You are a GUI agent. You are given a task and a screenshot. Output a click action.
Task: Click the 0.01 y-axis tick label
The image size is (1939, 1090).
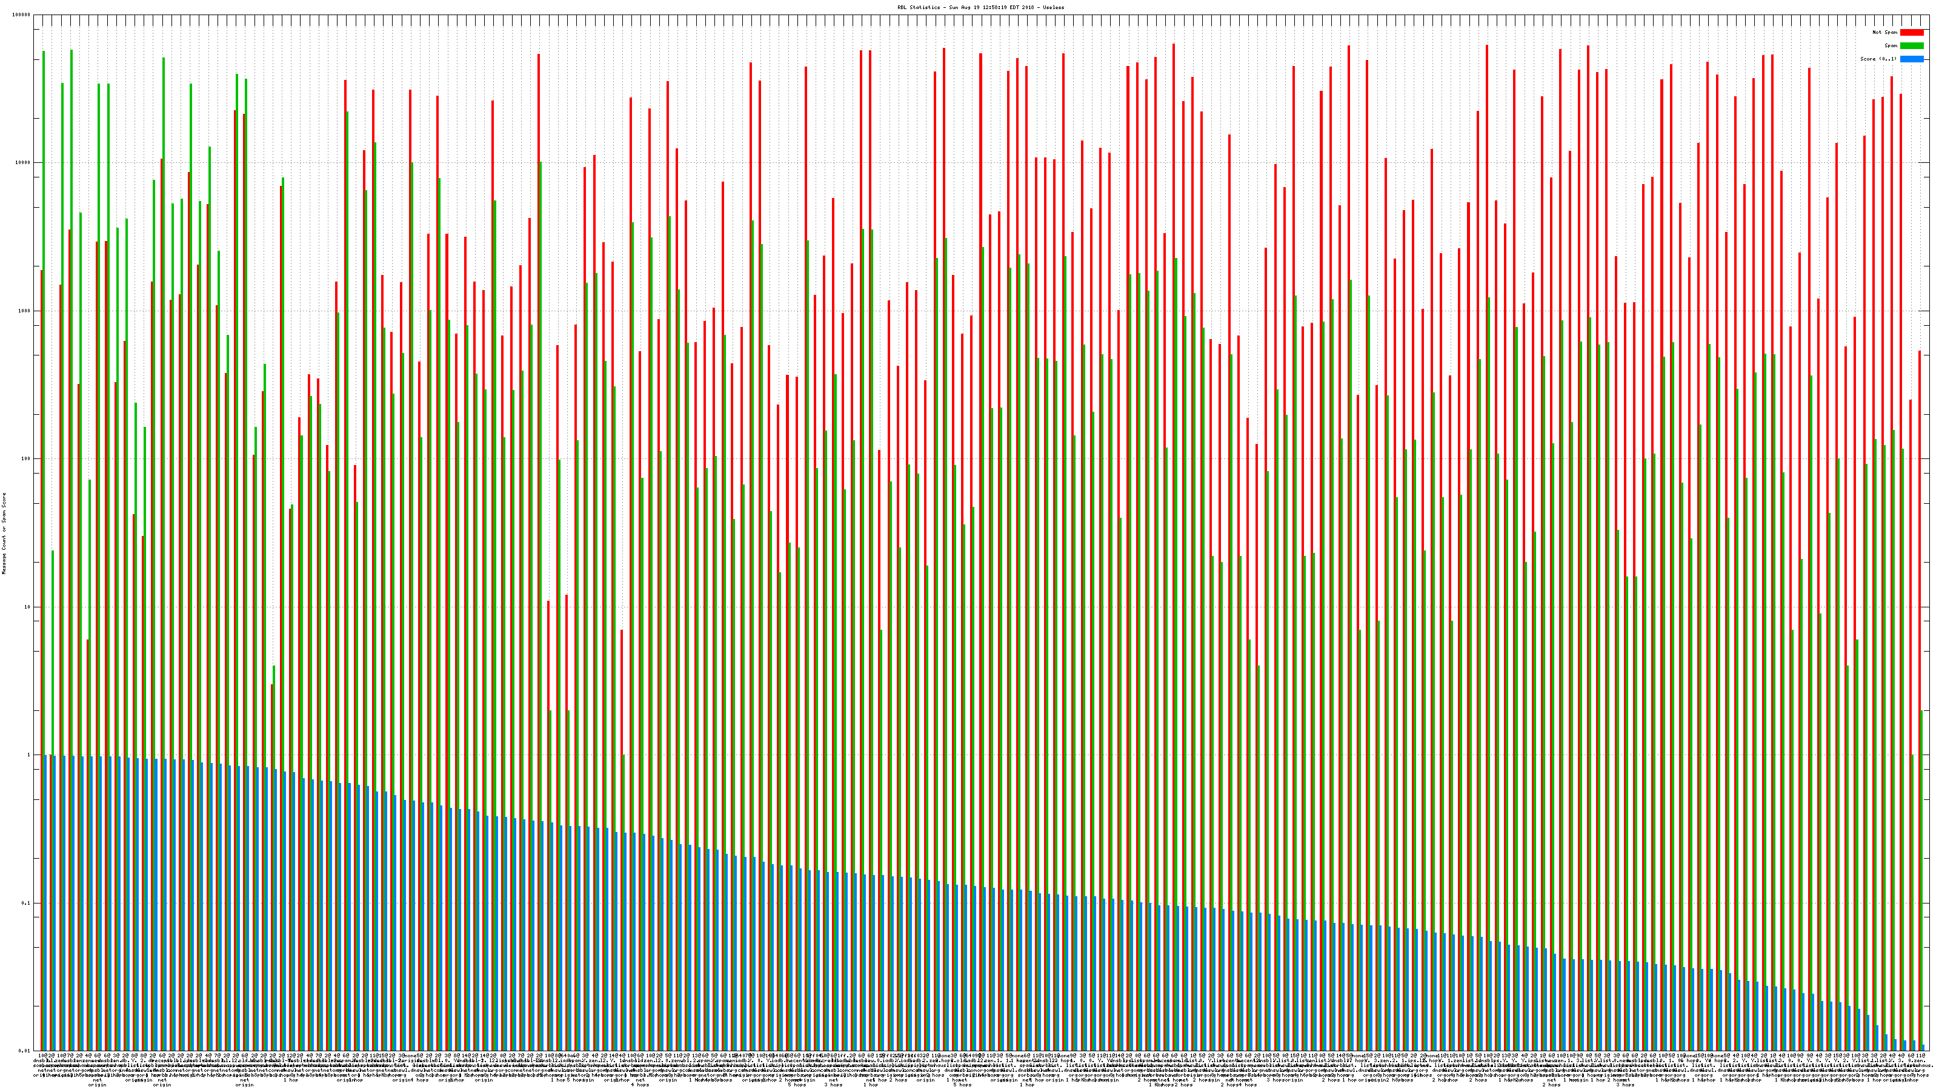point(25,1051)
